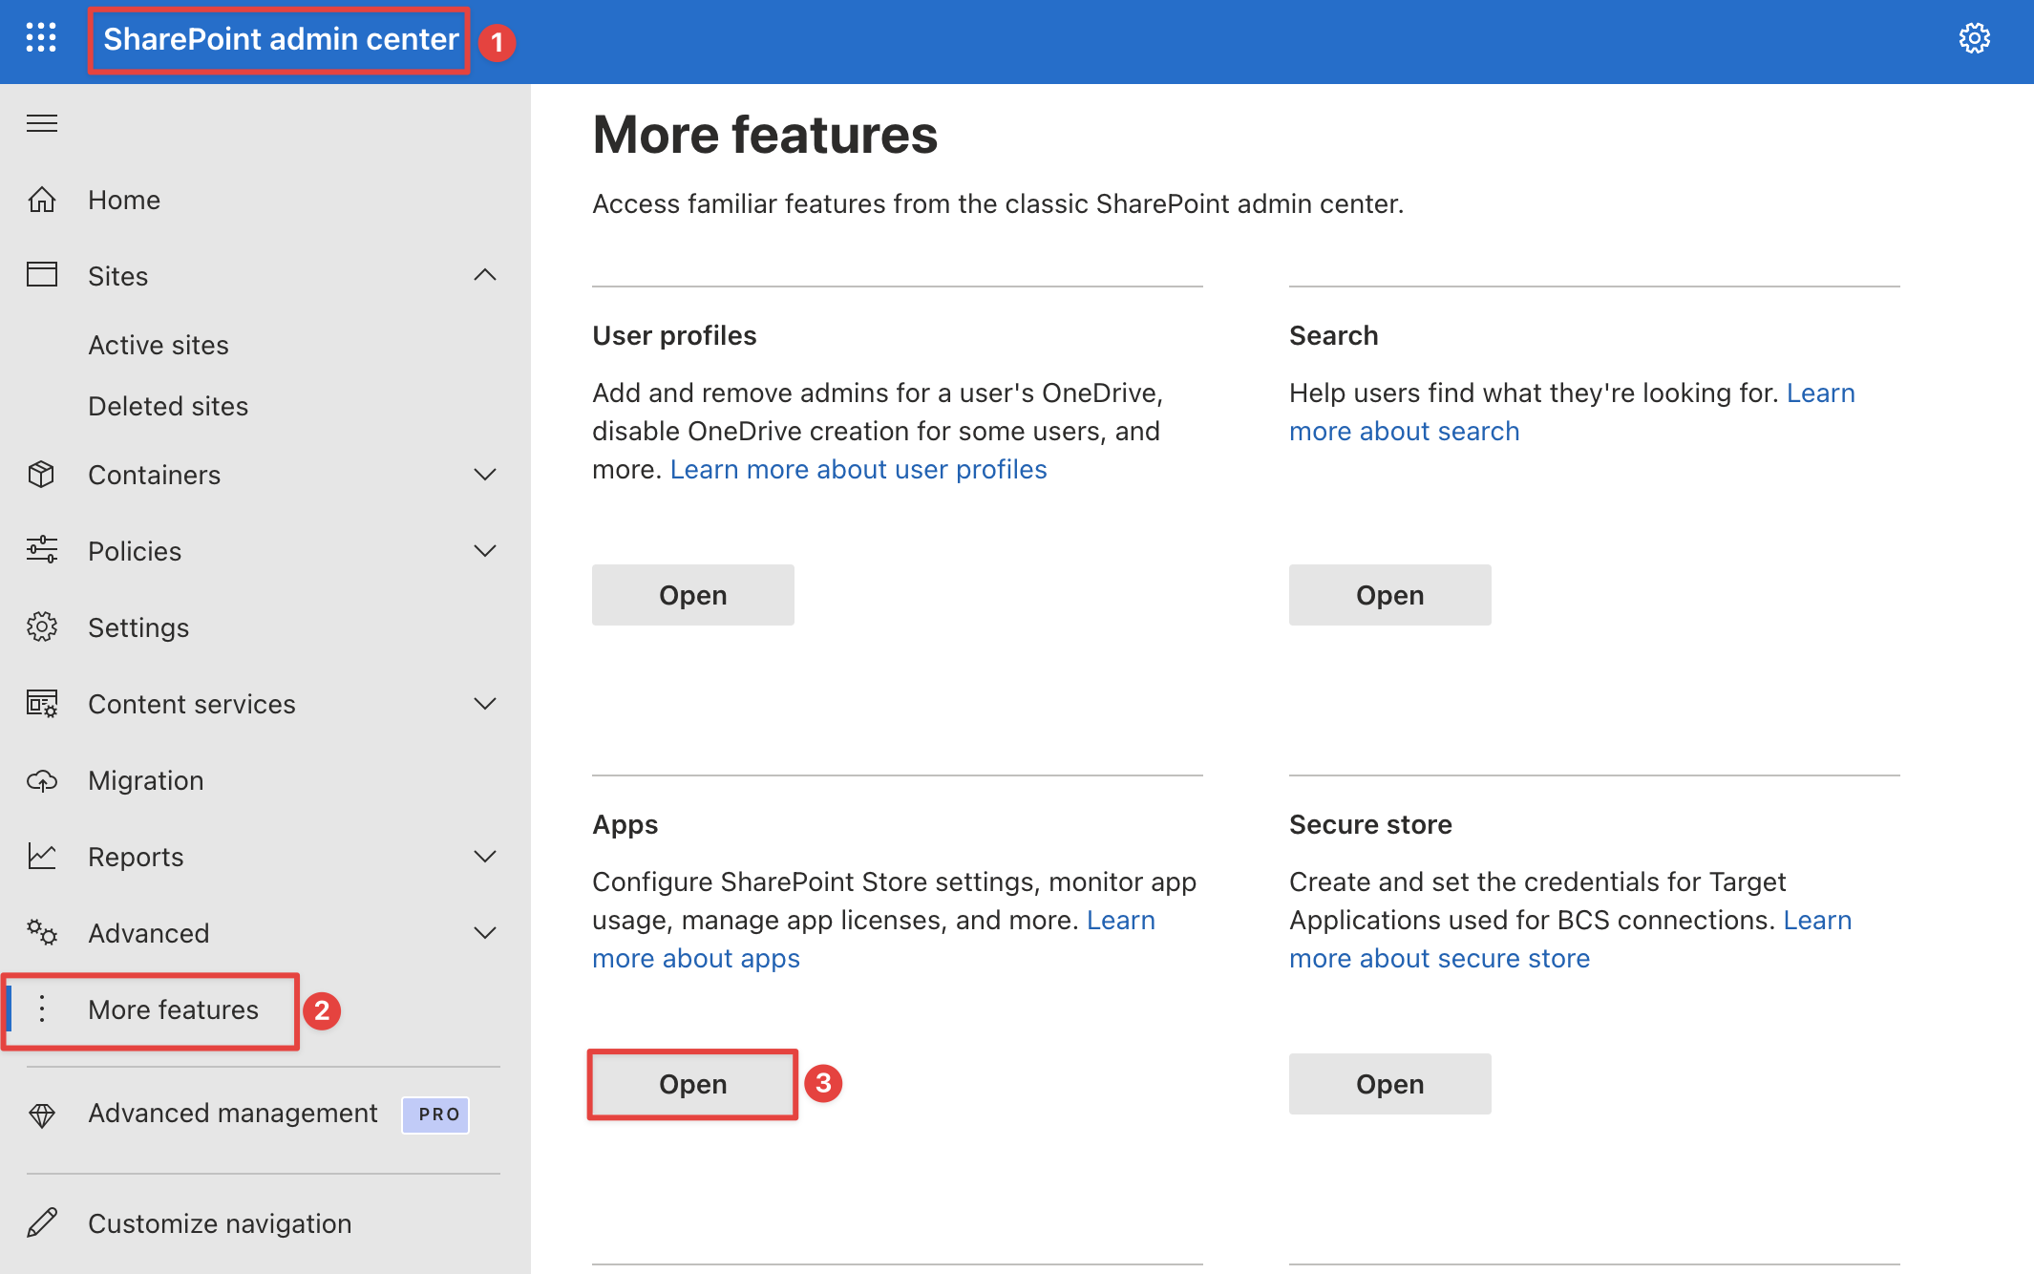2034x1274 pixels.
Task: Click the Sites label in navigation
Action: tap(118, 276)
